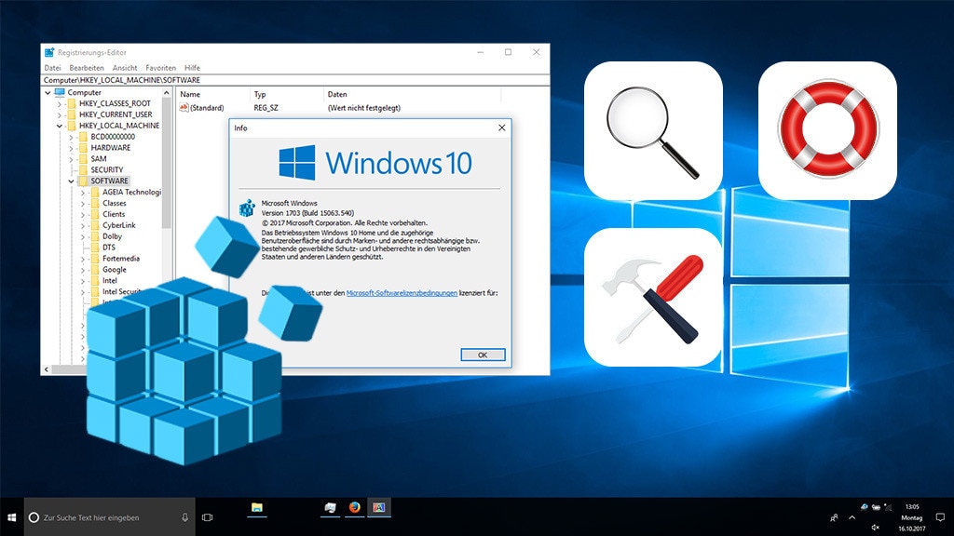Click the magnifying glass tile icon
This screenshot has height=536, width=954.
[653, 130]
